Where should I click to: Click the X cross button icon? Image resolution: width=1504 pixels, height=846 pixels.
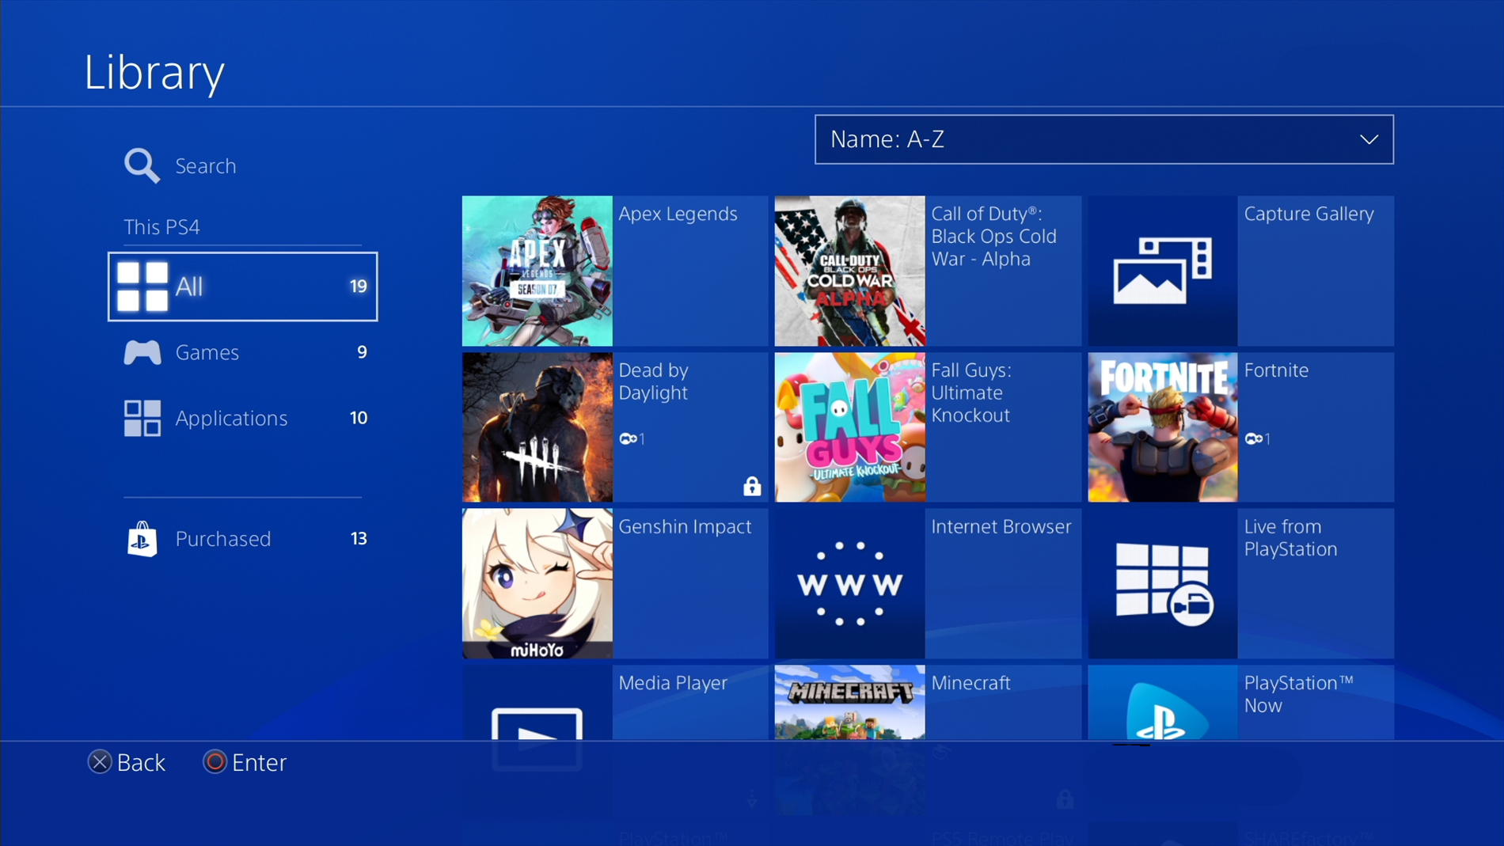click(x=100, y=762)
